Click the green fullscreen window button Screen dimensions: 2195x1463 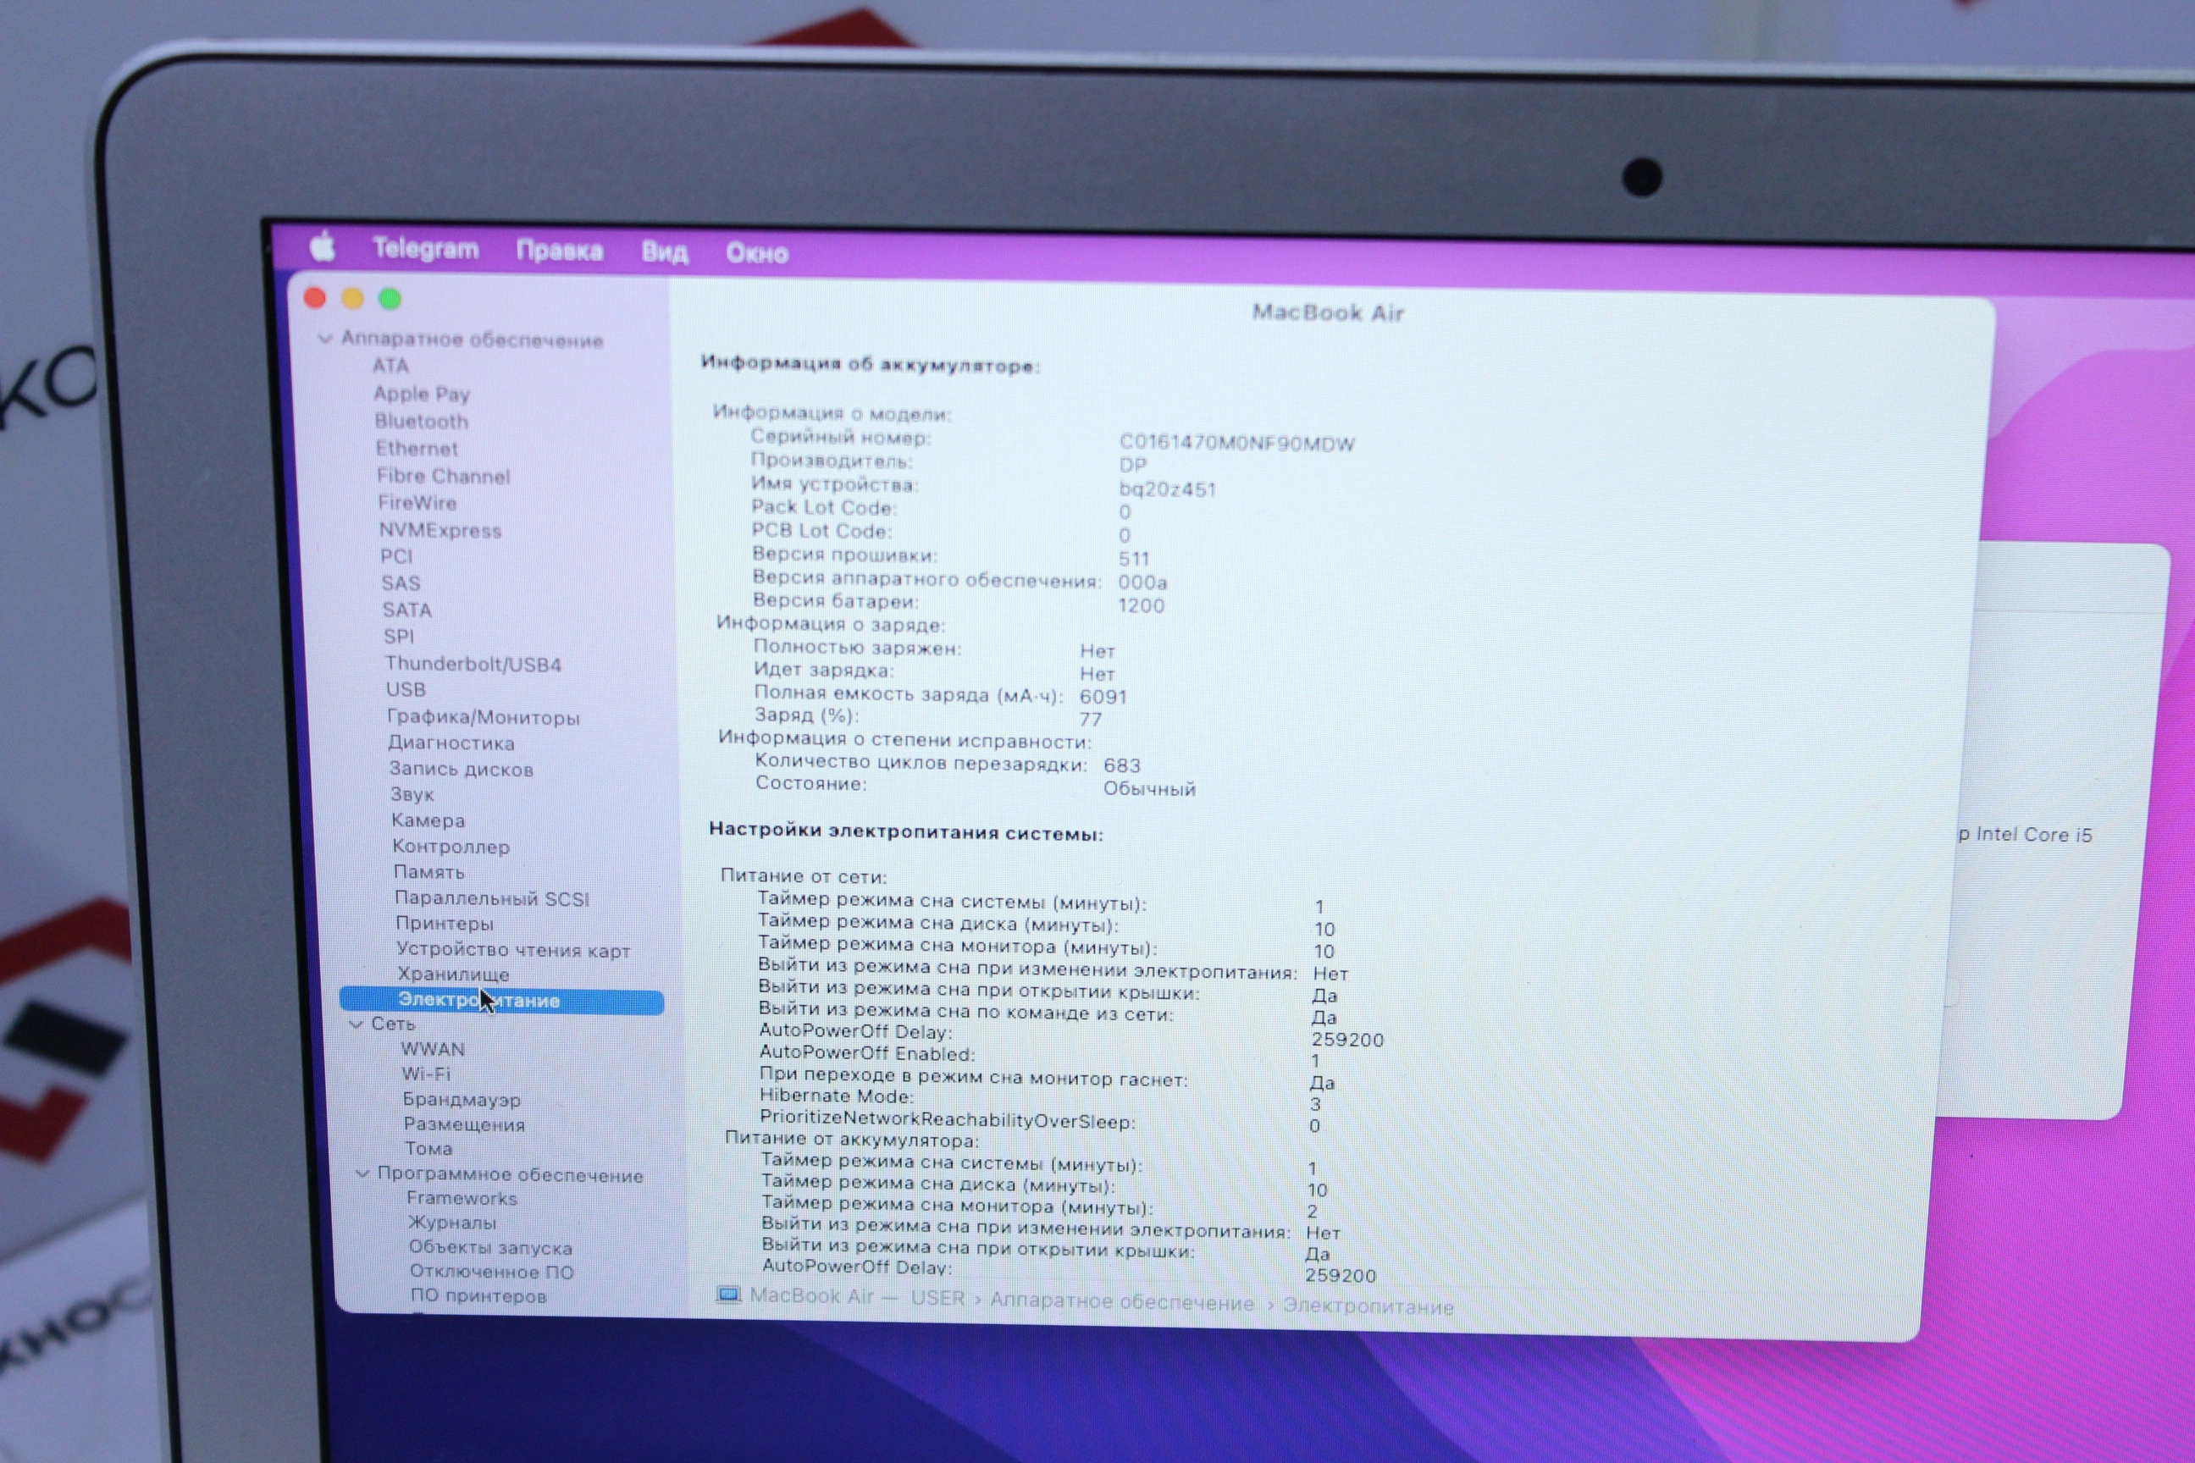pyautogui.click(x=390, y=300)
